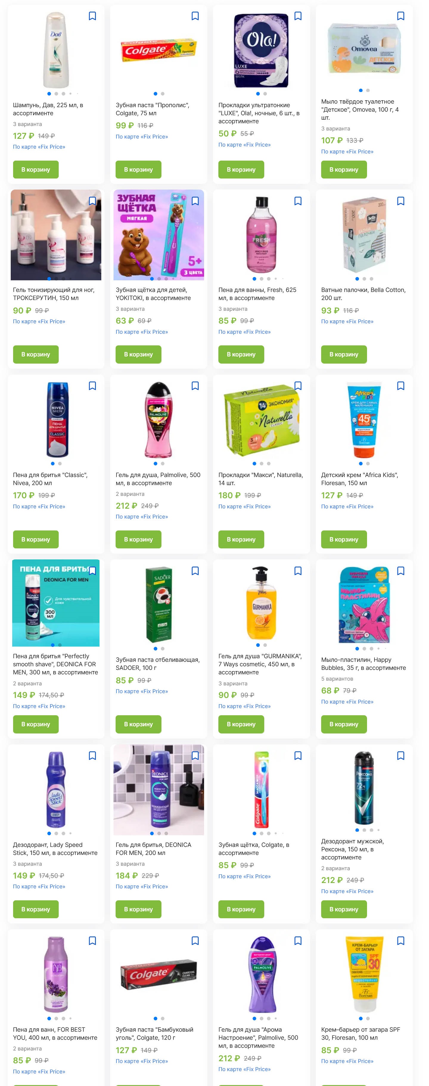Save Colgate Прополис toothpaste to favorites
429x1086 pixels.
(195, 16)
